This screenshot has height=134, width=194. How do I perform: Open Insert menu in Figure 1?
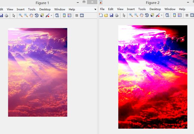(21, 9)
